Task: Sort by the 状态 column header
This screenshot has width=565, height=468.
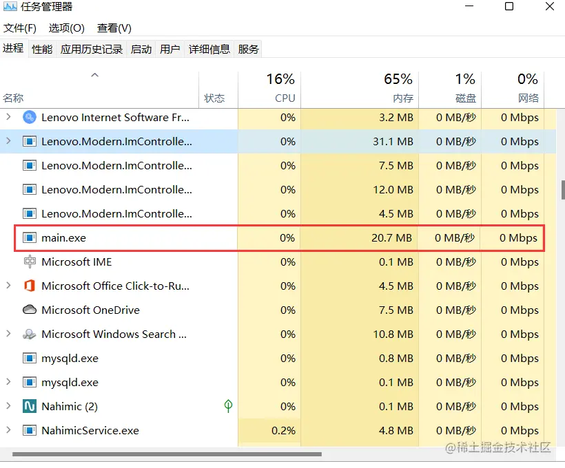Action: pyautogui.click(x=218, y=90)
